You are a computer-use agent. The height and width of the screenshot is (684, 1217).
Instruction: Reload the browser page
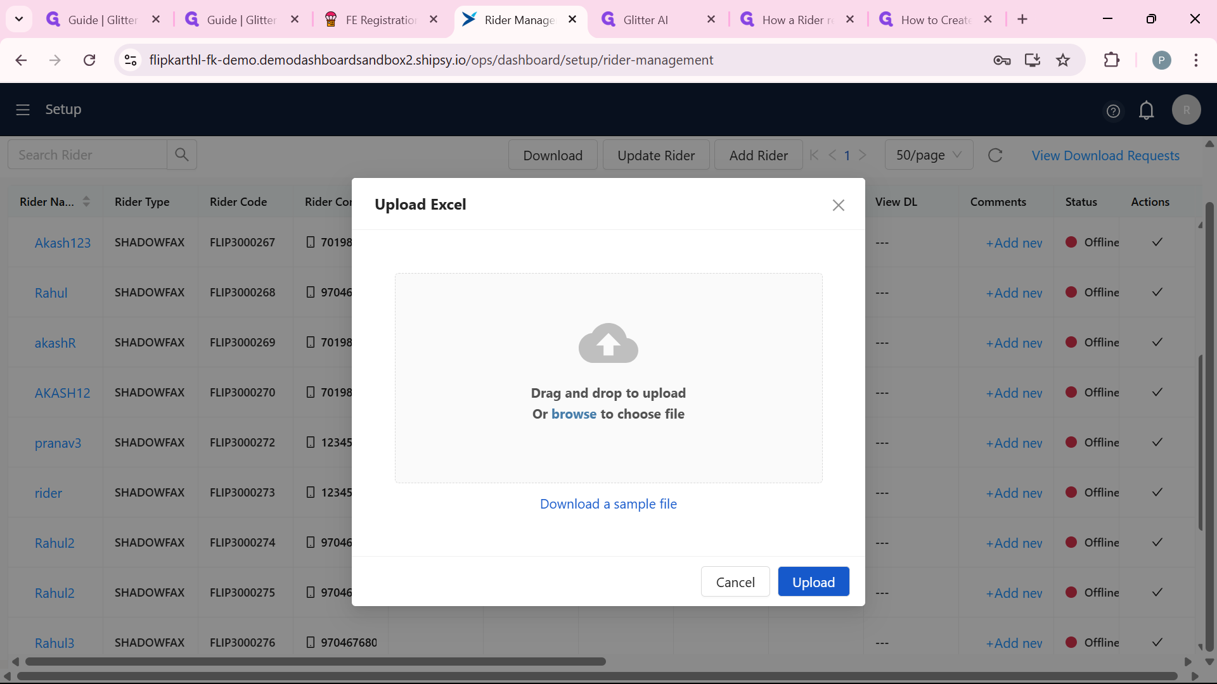(x=89, y=60)
